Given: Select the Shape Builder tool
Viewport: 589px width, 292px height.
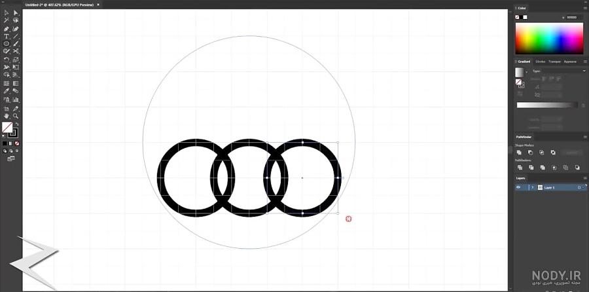Looking at the screenshot, I should [7, 75].
